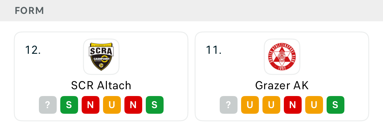Open Grazer AK's third orange U result
The width and height of the screenshot is (383, 130).
point(314,105)
